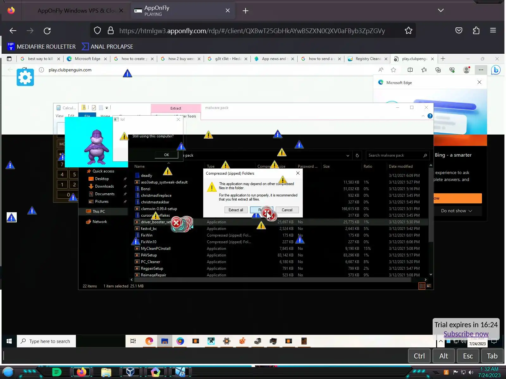The image size is (506, 379).
Task: List all Firefox tabs chevron
Action: tap(441, 10)
